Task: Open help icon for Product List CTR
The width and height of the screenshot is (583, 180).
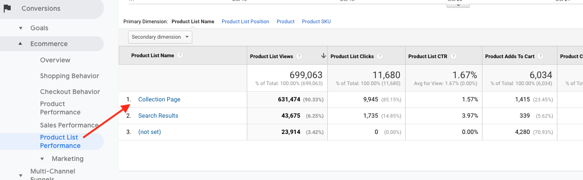Action: 454,56
